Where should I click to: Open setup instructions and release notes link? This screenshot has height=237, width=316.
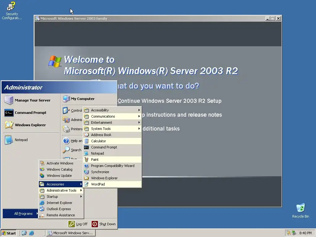coord(182,115)
